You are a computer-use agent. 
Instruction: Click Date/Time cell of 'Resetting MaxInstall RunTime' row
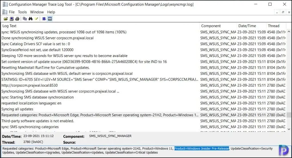point(252,68)
